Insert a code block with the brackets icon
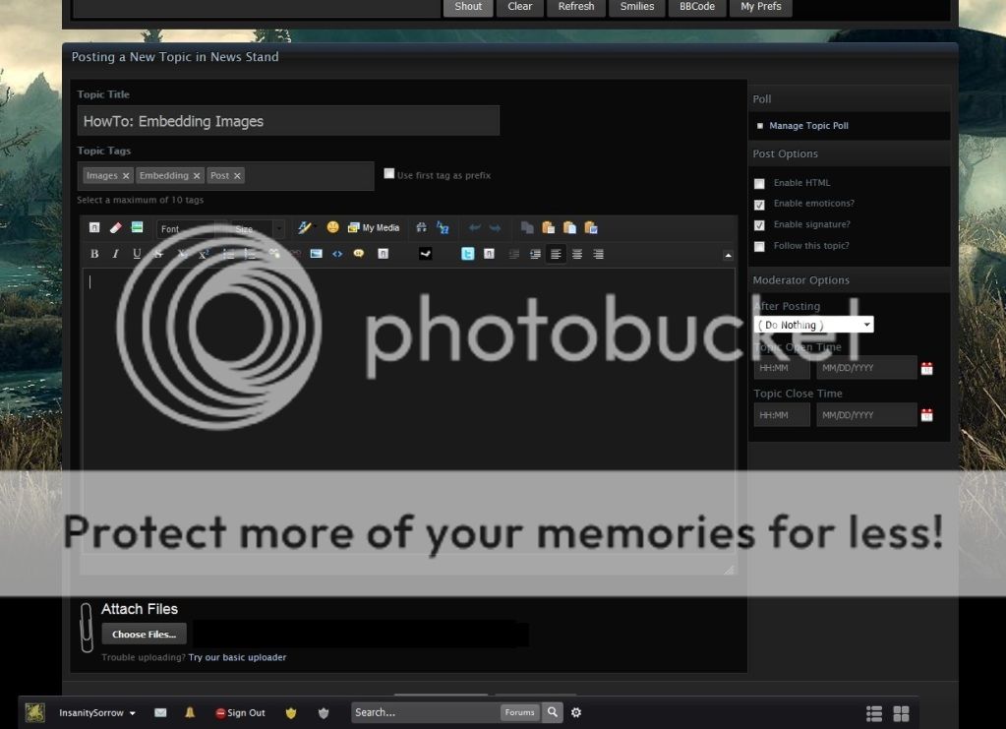Screen dimensions: 1006x729 (337, 254)
